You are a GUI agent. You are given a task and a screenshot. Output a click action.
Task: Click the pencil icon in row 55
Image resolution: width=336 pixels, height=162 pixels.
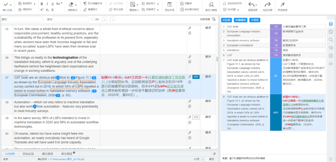pos(190,28)
